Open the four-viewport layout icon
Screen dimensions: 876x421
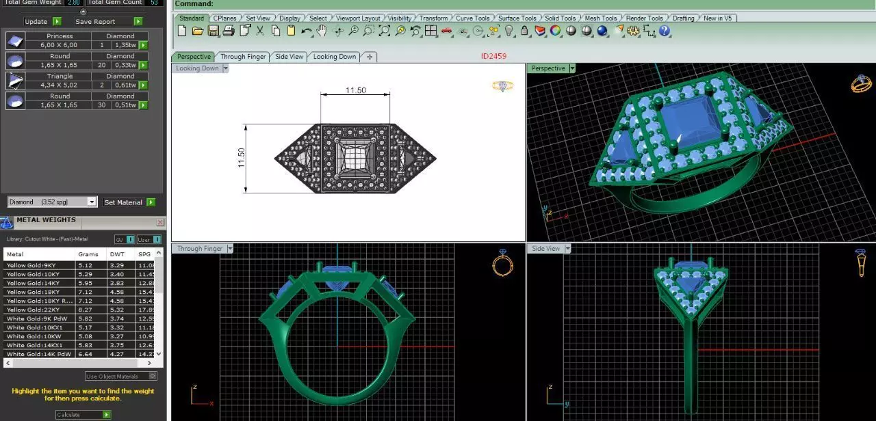click(x=431, y=31)
